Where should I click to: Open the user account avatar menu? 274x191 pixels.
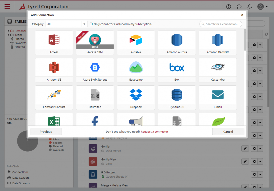pyautogui.click(x=262, y=7)
